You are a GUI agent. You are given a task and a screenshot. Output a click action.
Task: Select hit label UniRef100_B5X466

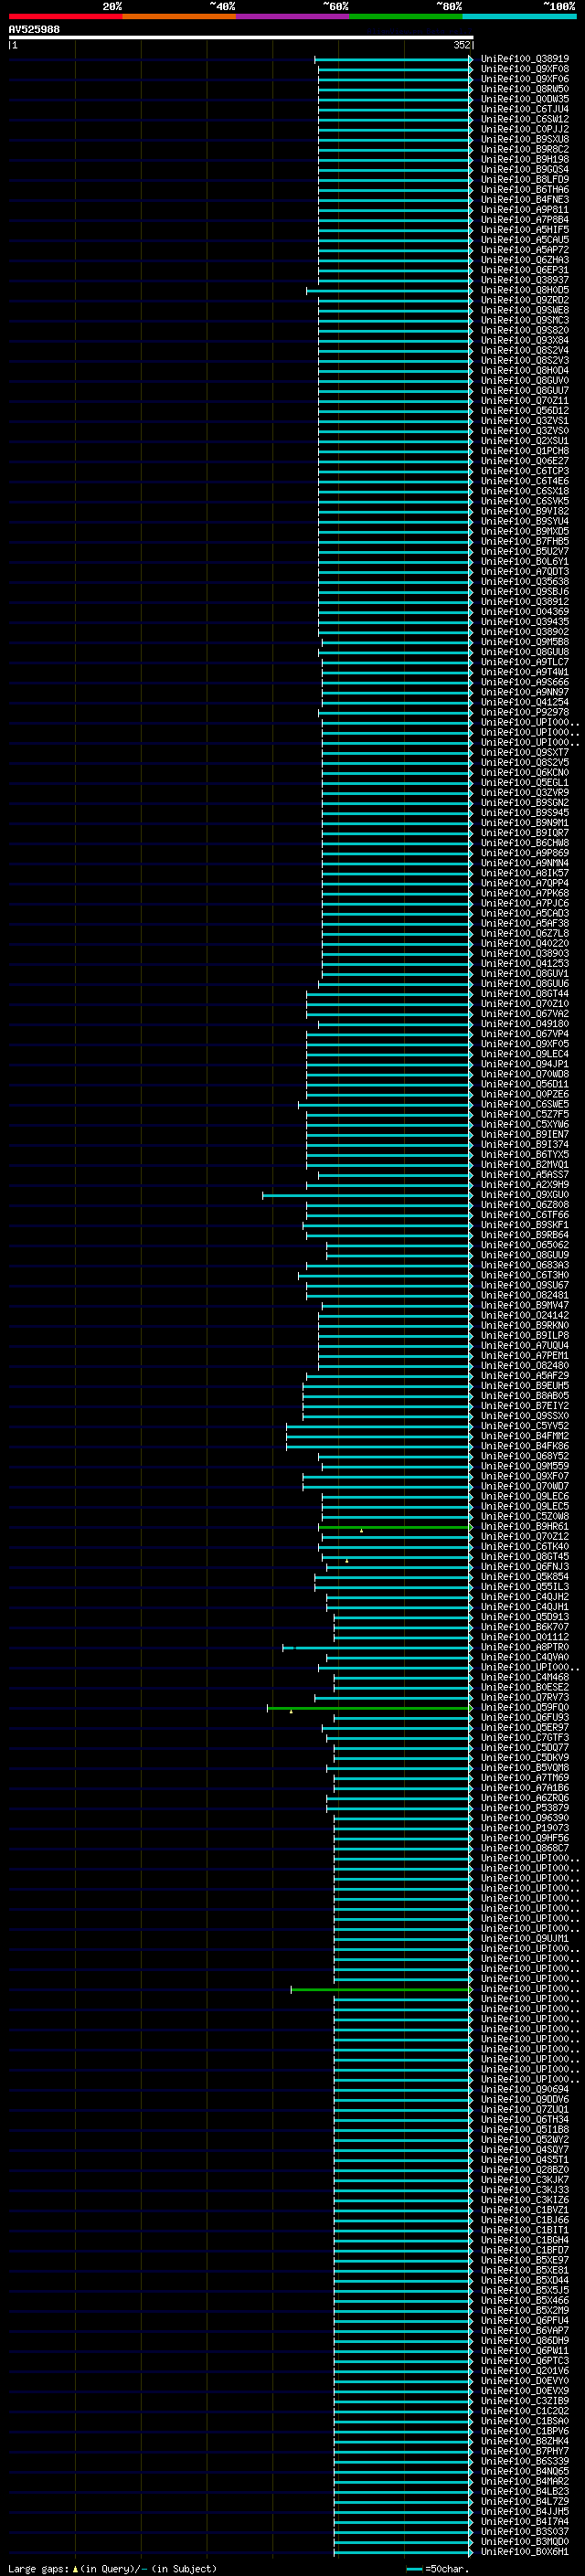525,2300
